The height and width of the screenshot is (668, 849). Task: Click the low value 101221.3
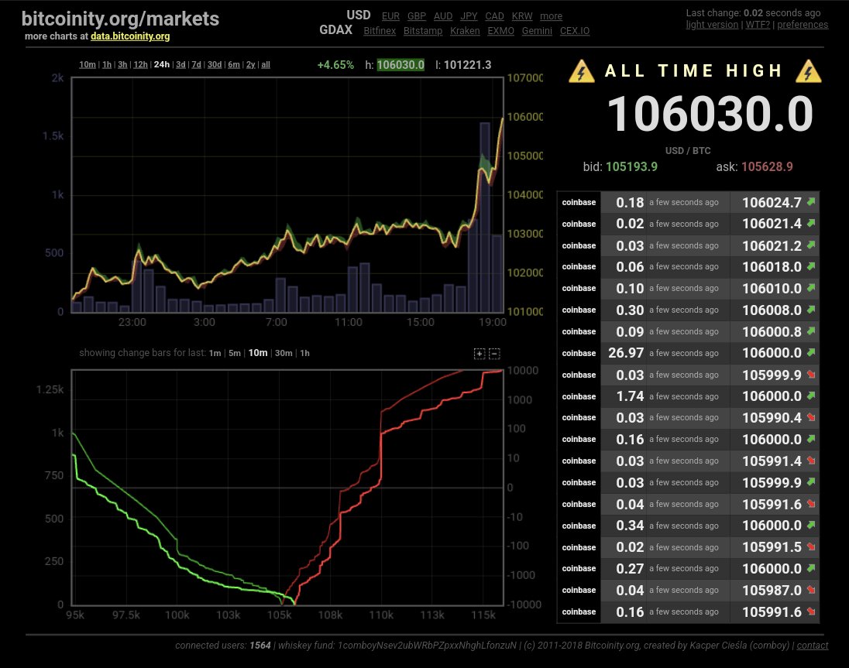point(467,65)
